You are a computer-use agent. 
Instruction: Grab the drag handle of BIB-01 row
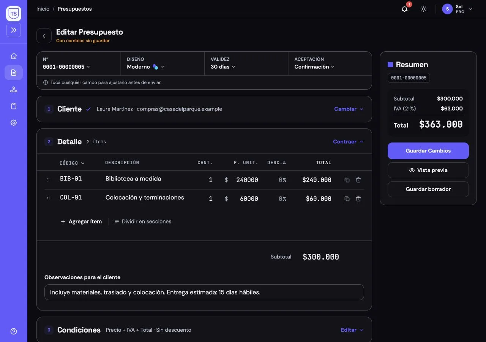point(48,180)
